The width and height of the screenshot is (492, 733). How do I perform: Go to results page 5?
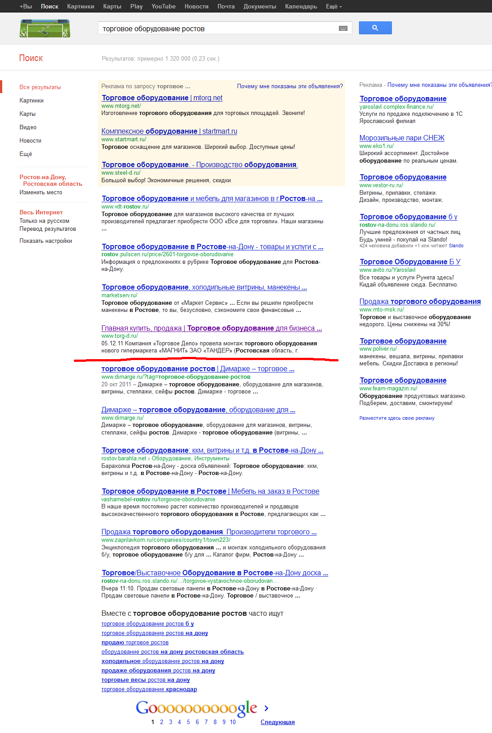point(188,722)
